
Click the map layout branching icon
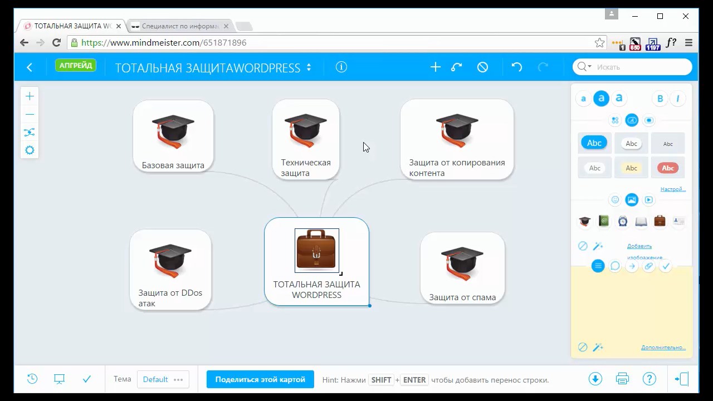click(x=30, y=132)
